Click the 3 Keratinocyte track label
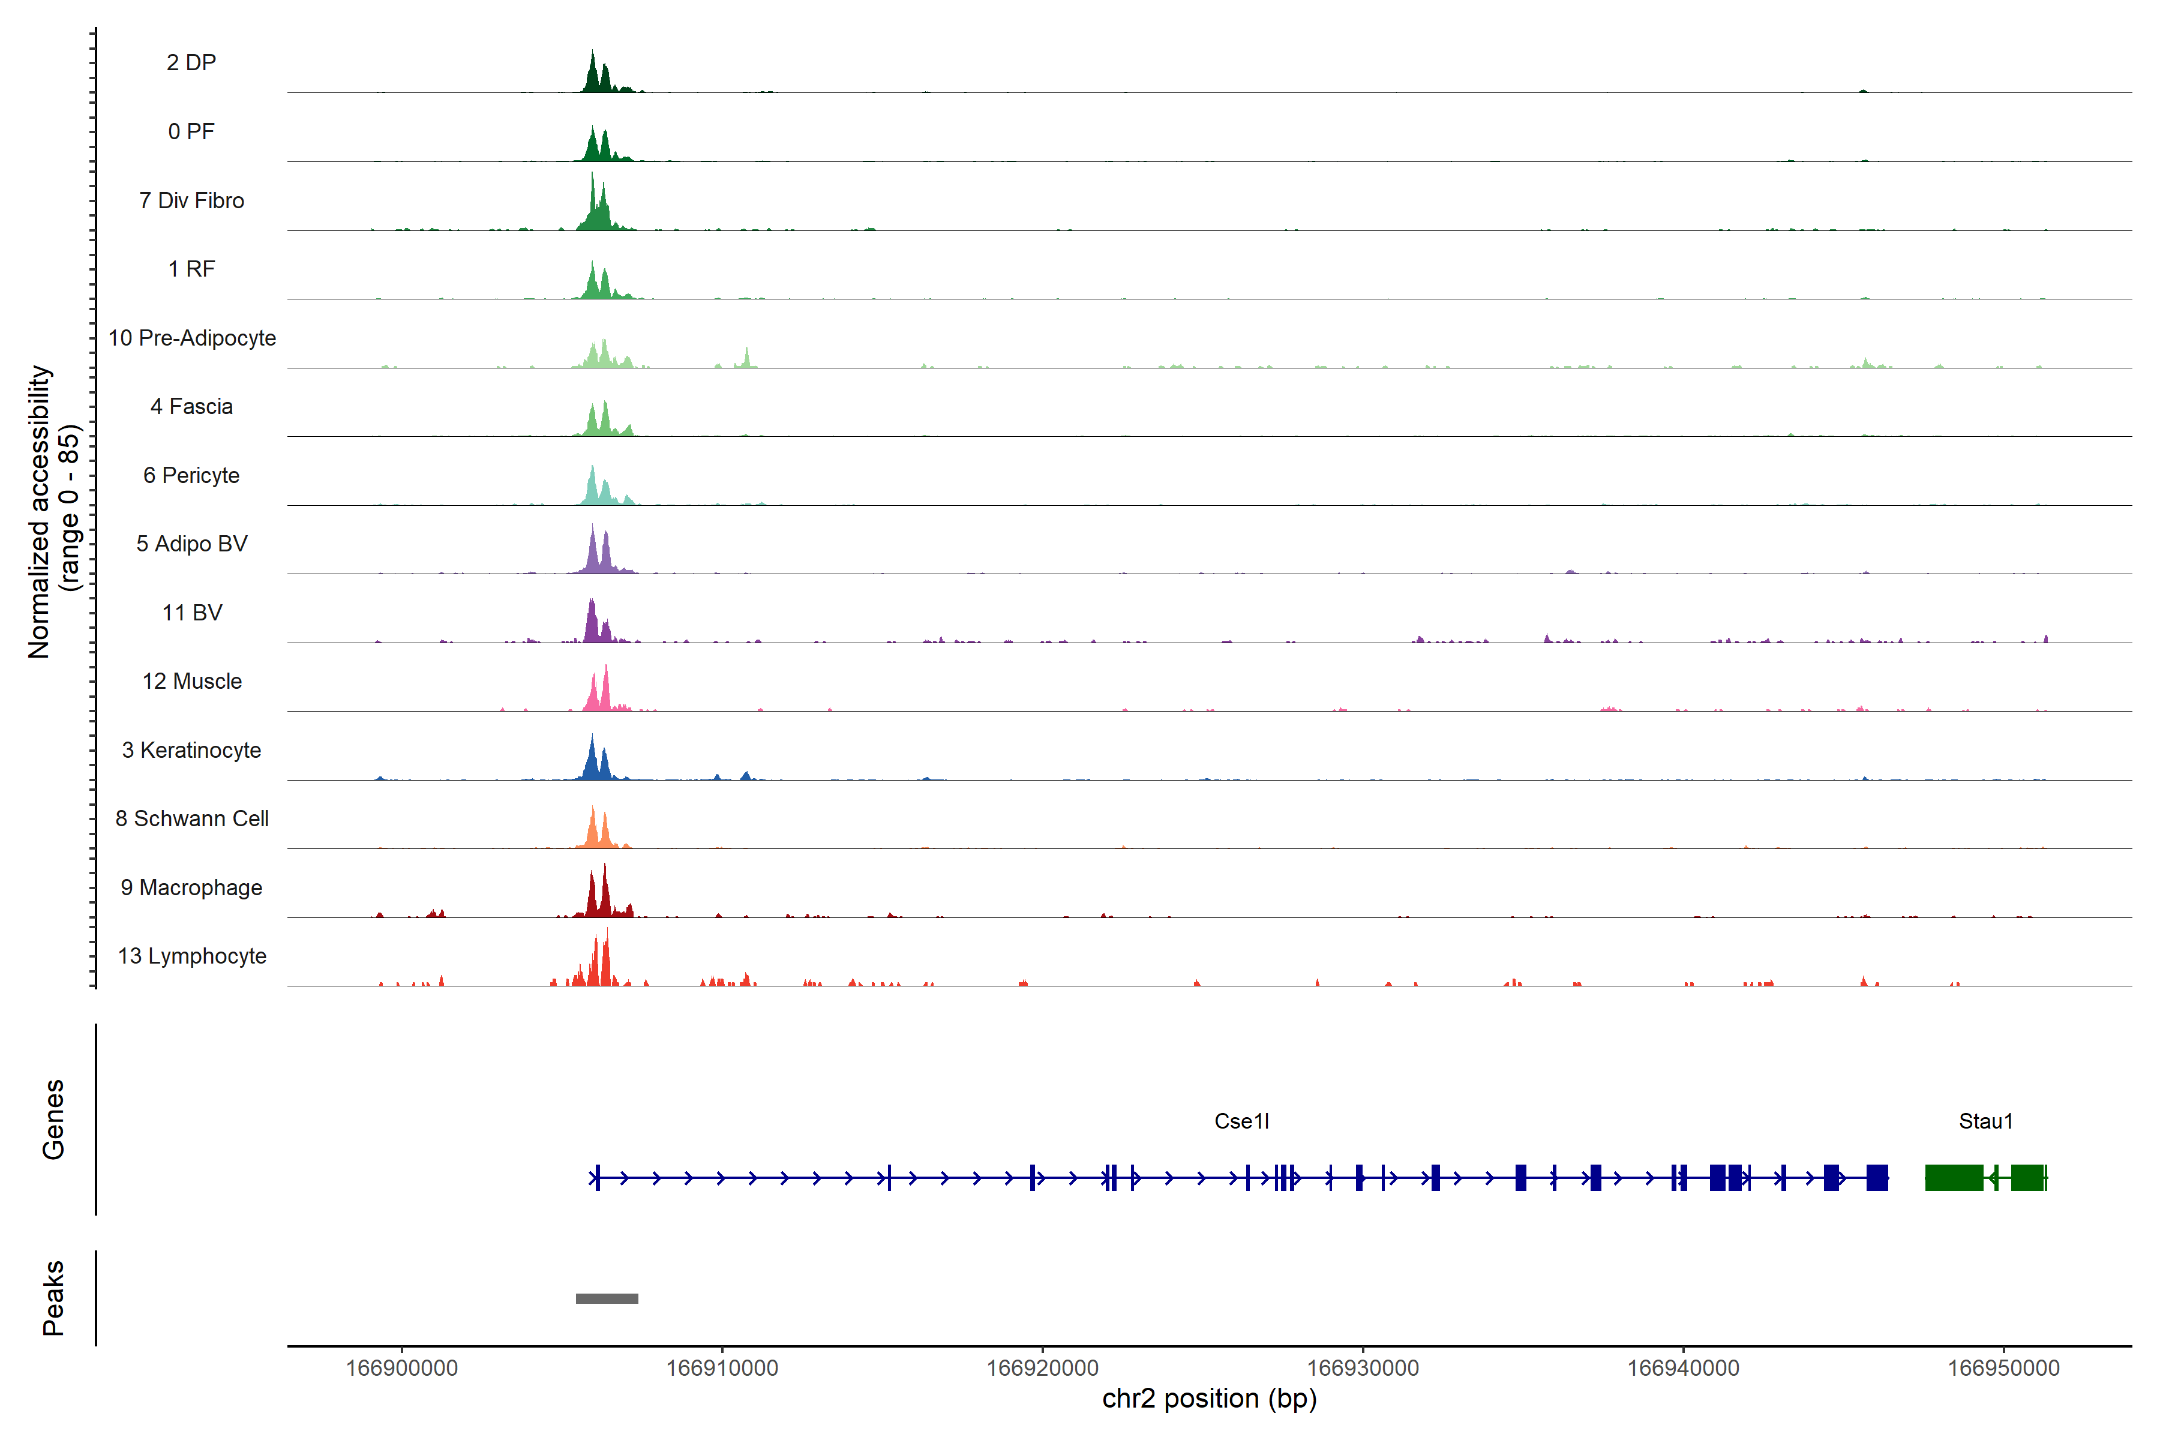 pyautogui.click(x=191, y=751)
